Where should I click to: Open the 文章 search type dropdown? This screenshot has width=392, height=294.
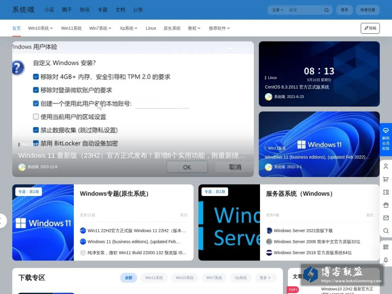tap(278, 10)
